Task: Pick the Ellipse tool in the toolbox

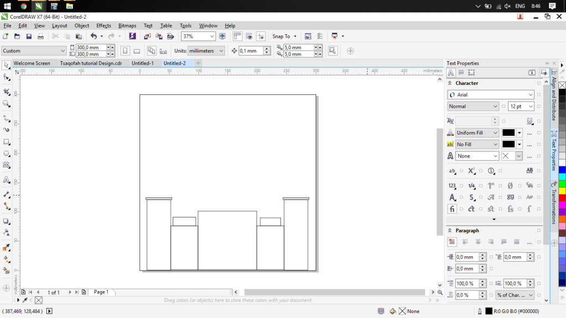Action: point(7,153)
